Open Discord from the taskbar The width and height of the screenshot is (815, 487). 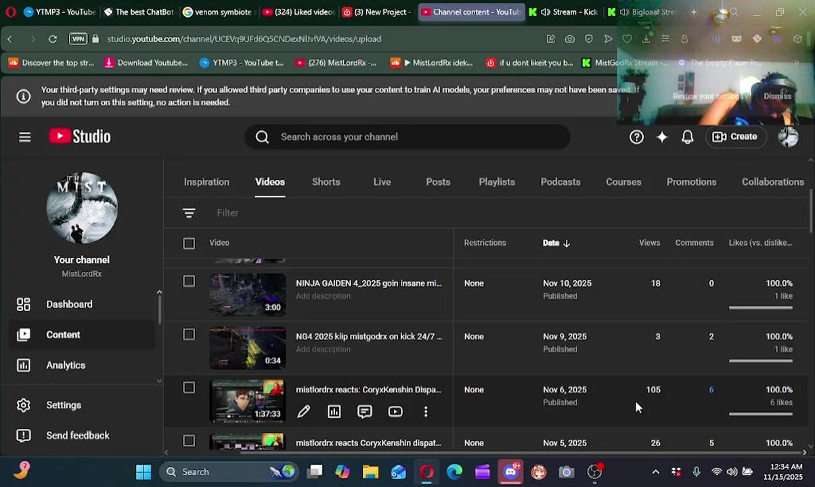[x=511, y=471]
